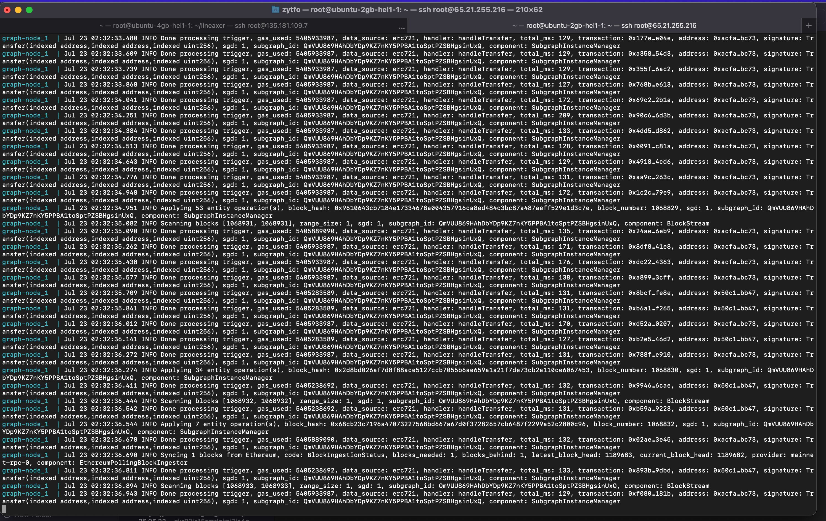This screenshot has height=521, width=826.
Task: Open a new terminal tab with plus button
Action: pos(809,26)
